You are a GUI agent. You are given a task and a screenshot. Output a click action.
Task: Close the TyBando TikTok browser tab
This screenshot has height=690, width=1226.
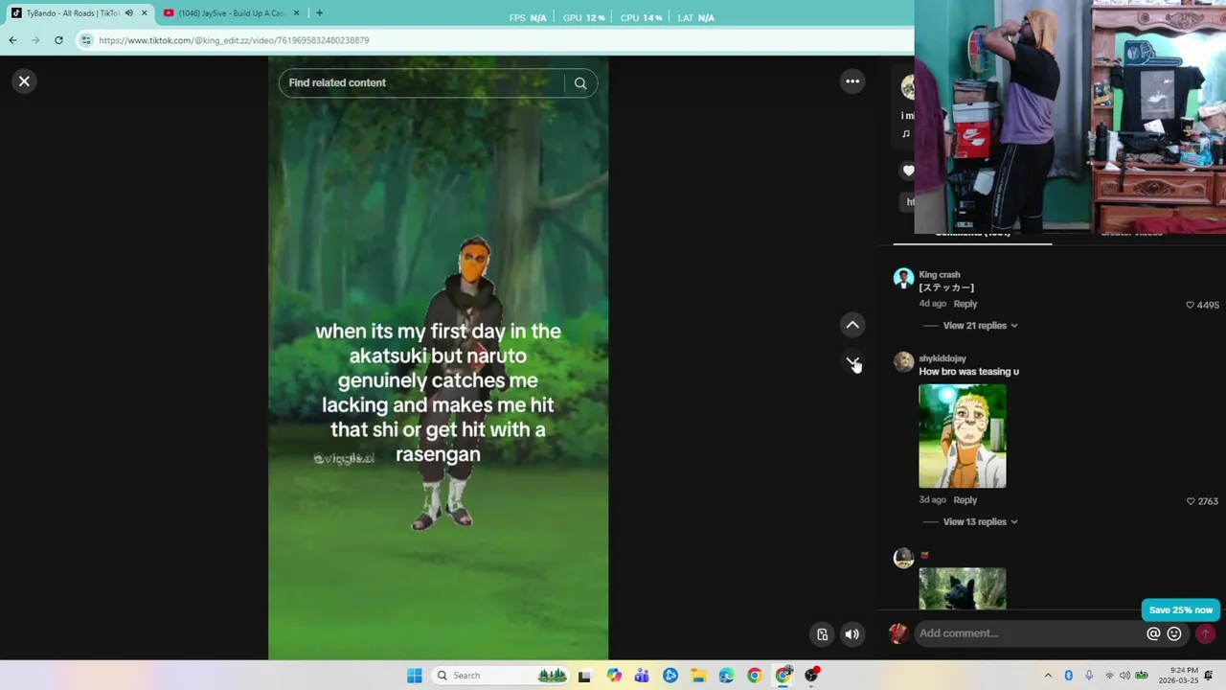tap(145, 13)
